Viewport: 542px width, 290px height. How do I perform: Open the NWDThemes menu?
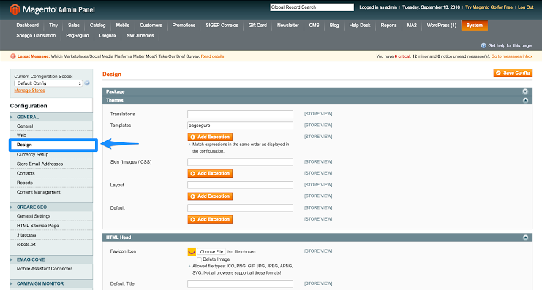pyautogui.click(x=140, y=35)
